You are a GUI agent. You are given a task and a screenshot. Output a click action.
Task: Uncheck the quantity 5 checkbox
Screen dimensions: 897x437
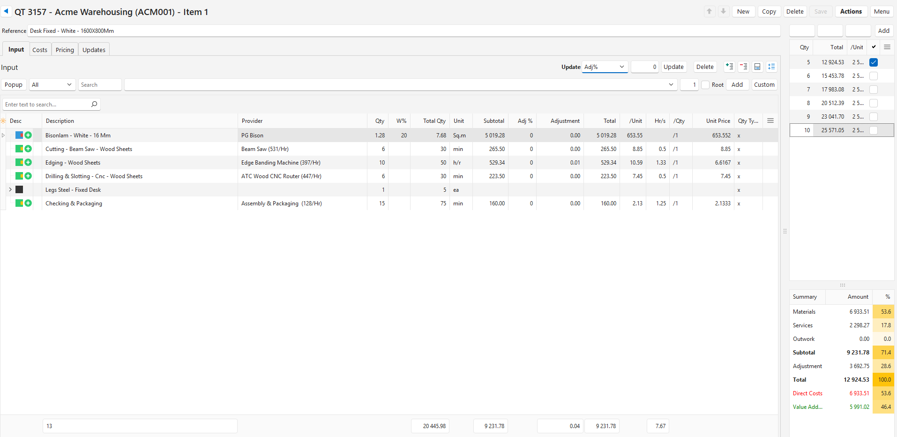click(874, 62)
